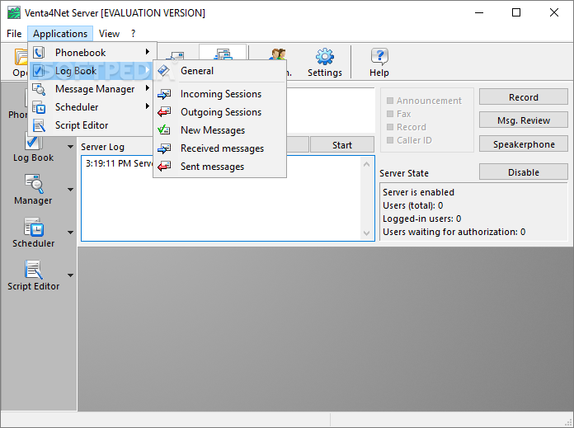This screenshot has height=428, width=574.
Task: Click the Scheduler sidebar icon
Action: (x=34, y=227)
